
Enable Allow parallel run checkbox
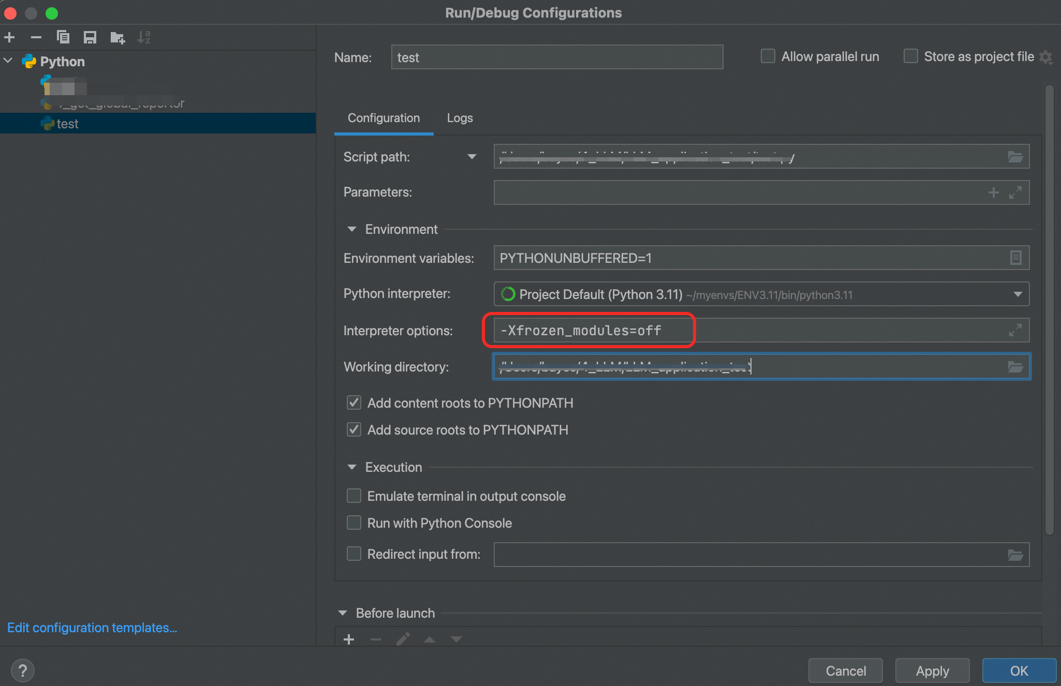[x=768, y=56]
